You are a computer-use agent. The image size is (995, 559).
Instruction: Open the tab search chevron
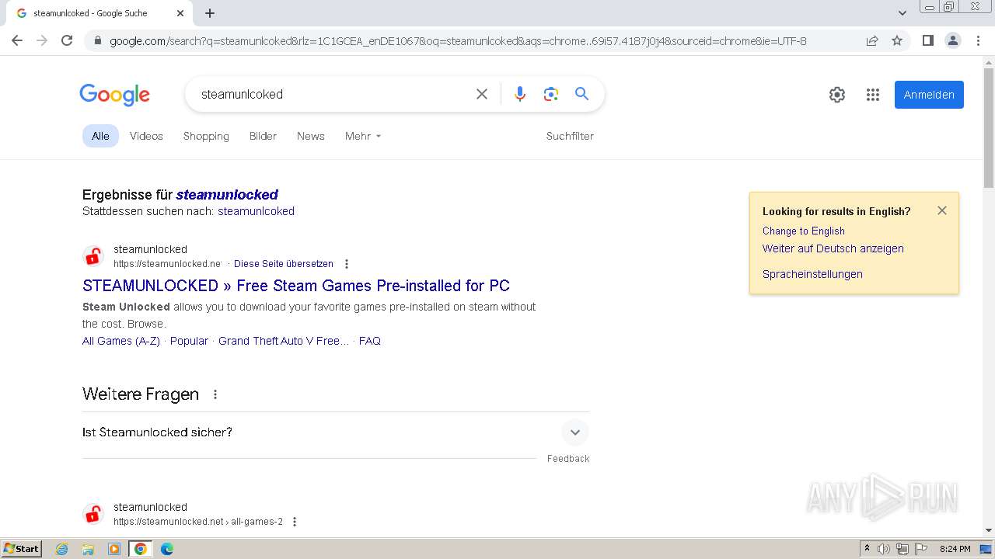click(902, 13)
